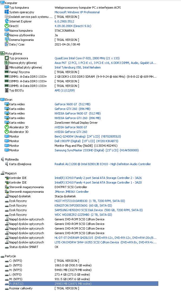Click the Magazyn section icon

click(2, 173)
